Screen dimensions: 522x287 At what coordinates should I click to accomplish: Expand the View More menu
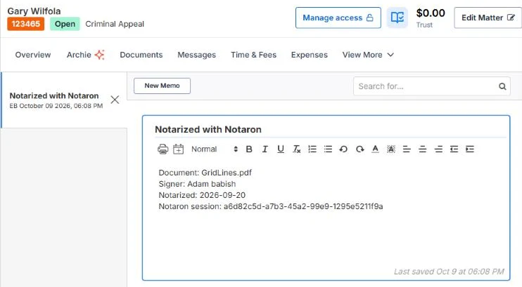[368, 55]
